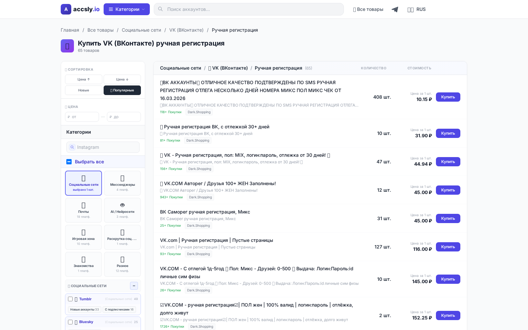Buy ВК Саморег ручная регистрация item

[x=448, y=218]
